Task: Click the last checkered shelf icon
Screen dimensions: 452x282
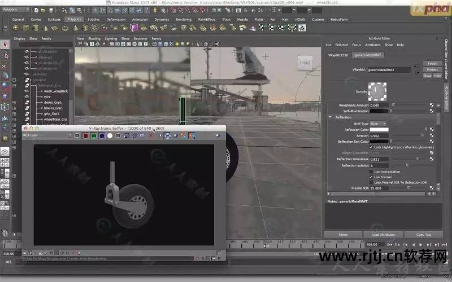Action: tap(302, 28)
